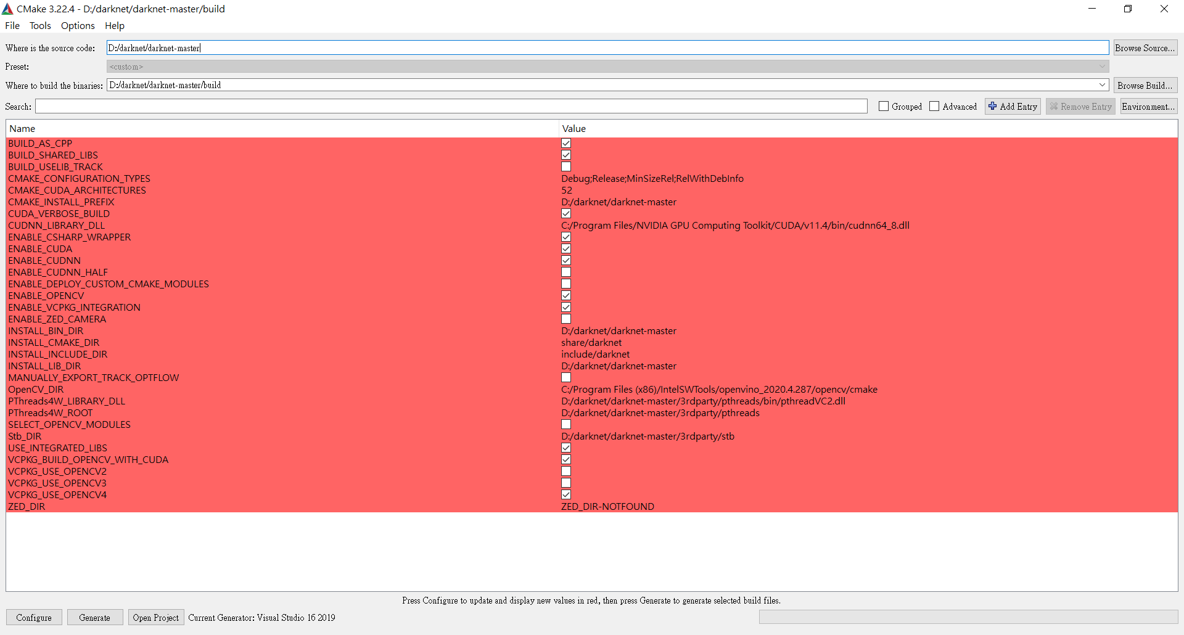Toggle VCPKG_BUILD_OPENCV_WITH_CUDA checkbox
This screenshot has height=635, width=1184.
(x=566, y=459)
